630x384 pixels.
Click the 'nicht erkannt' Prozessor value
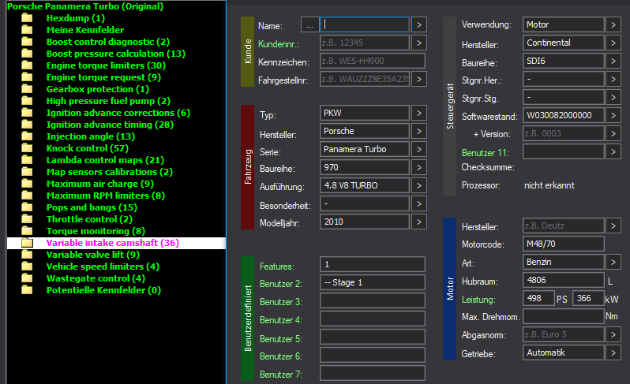[x=549, y=185]
